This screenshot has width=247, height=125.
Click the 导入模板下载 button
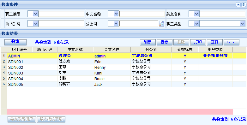click(51, 119)
